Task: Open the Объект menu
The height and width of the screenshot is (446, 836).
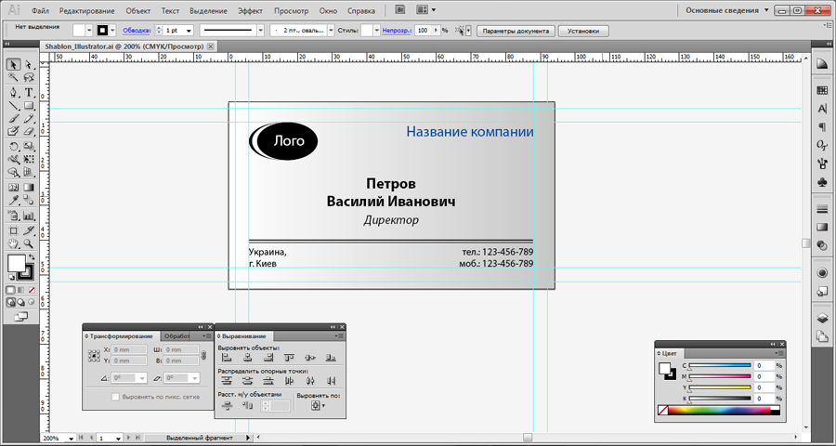Action: coord(138,10)
